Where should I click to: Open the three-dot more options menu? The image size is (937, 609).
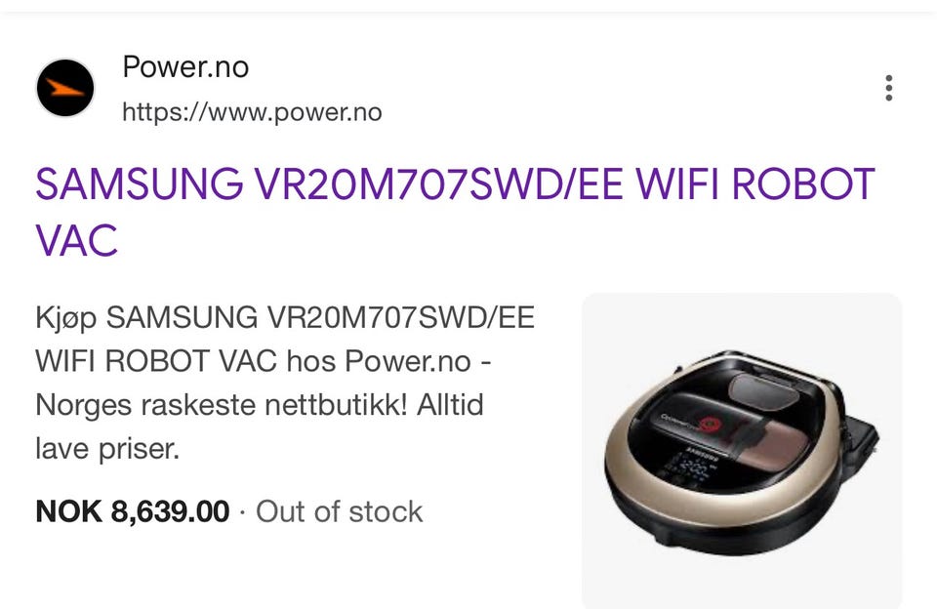click(888, 88)
